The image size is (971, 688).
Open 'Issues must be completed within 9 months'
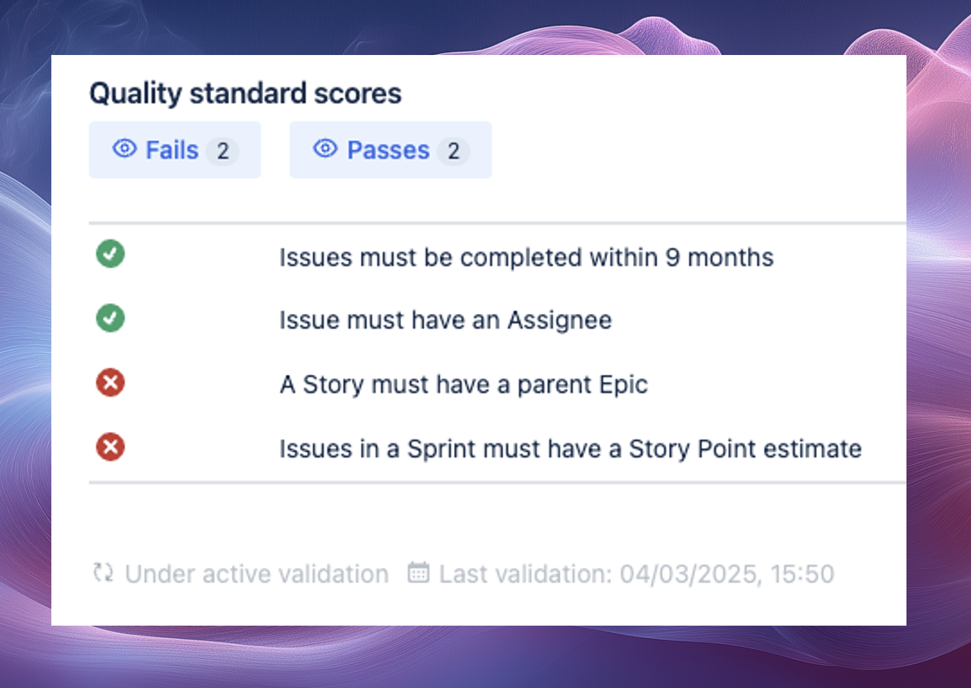[x=526, y=257]
